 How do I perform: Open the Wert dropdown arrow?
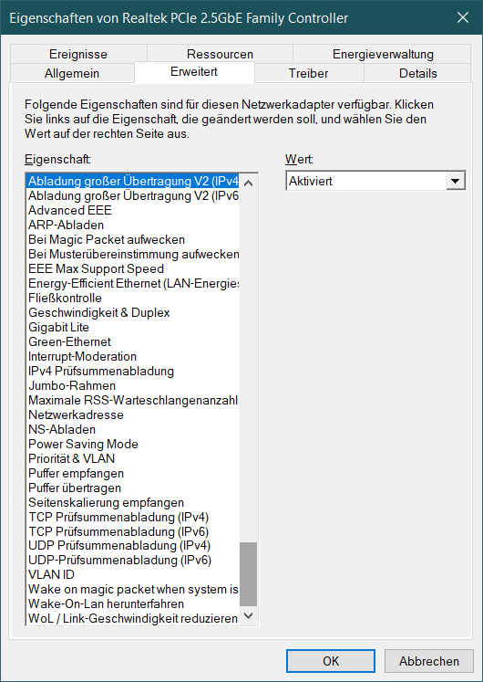[456, 181]
